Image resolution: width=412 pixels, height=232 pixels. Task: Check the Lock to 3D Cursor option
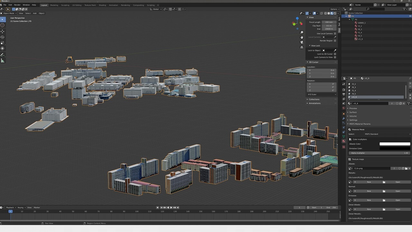335,54
